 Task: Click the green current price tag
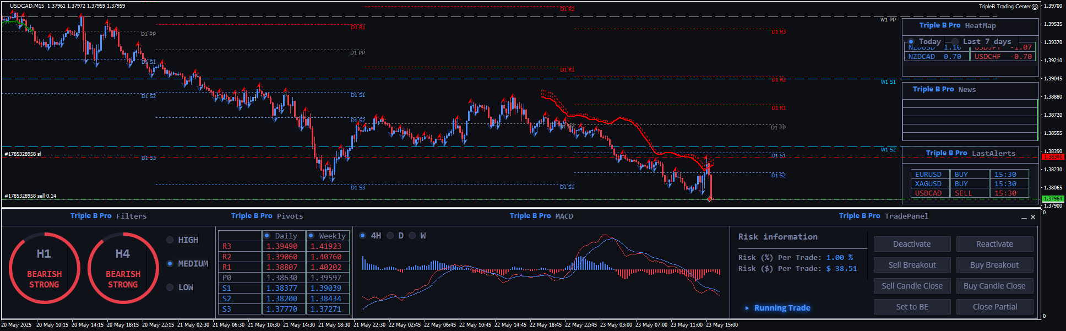click(x=1053, y=199)
